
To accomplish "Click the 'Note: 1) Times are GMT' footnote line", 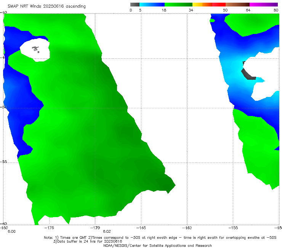I will click(160, 238).
